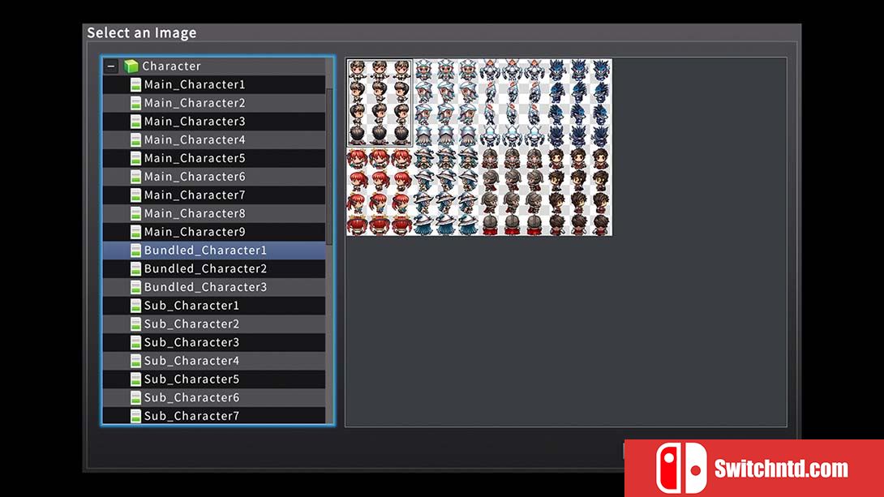Click the file icon beside Main_Character2

pos(135,103)
